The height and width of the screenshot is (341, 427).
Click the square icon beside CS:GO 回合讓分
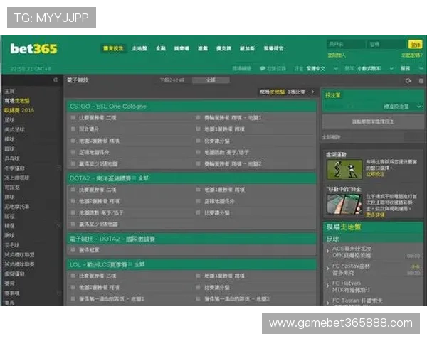(x=73, y=129)
